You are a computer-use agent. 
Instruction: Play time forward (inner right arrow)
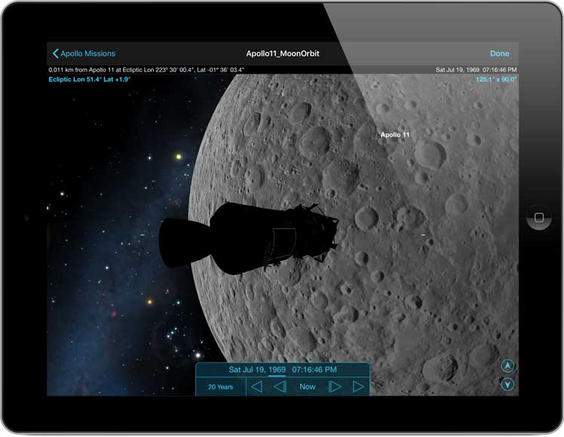[x=335, y=387]
